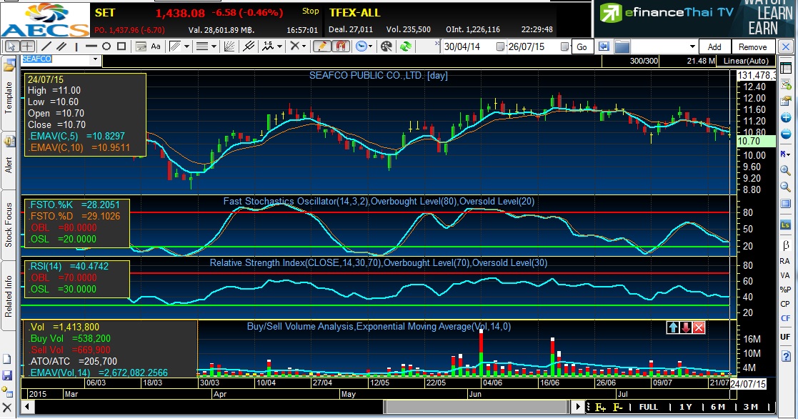Choose the circle drawing tool
The image size is (798, 419).
tap(106, 47)
